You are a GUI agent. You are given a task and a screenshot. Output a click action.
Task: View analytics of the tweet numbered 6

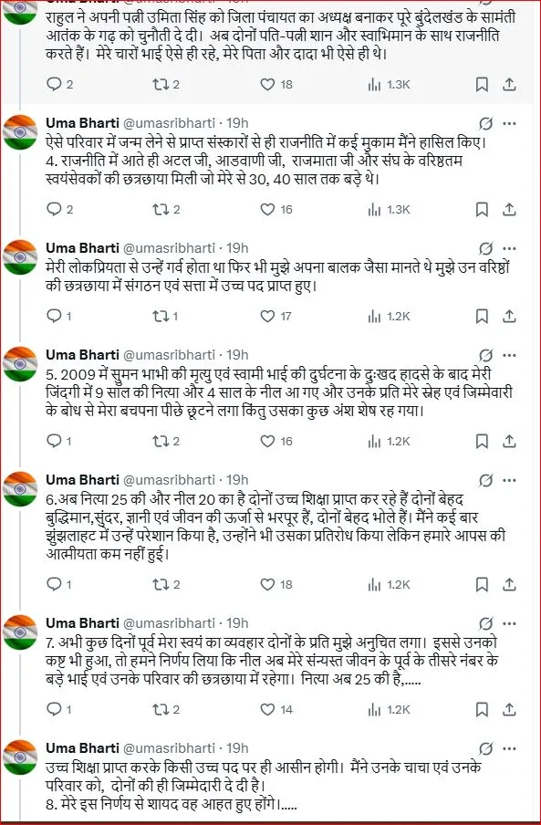click(374, 584)
